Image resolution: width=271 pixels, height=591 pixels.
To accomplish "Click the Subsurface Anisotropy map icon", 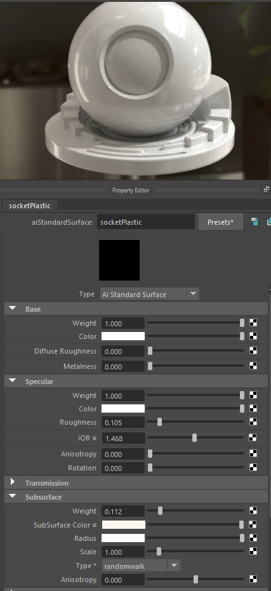I will point(253,580).
